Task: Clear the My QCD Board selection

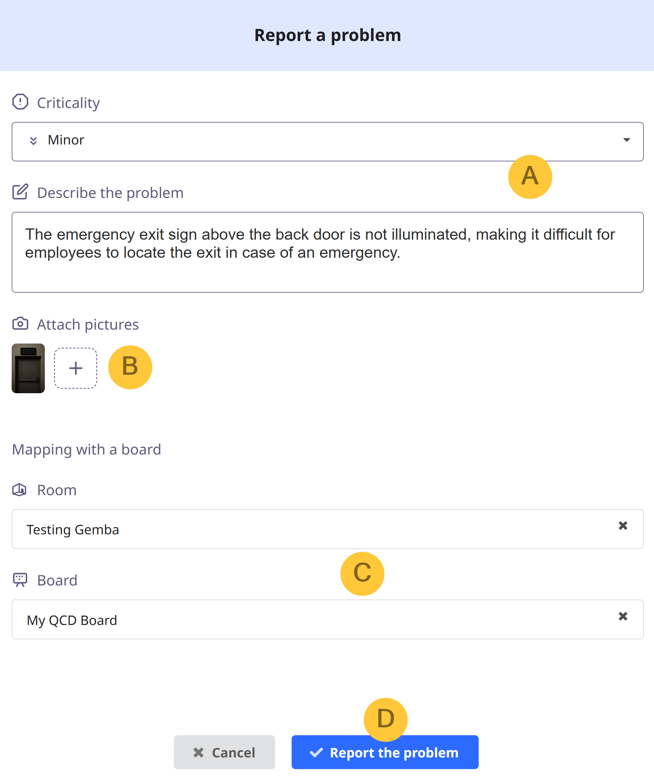Action: pos(623,616)
